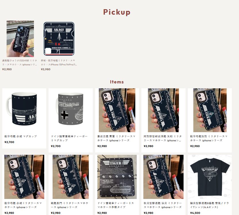The image size is (239, 215).
Task: Click the 護衛艦ひゅうが/DDH181 product title
Action: click(20, 62)
